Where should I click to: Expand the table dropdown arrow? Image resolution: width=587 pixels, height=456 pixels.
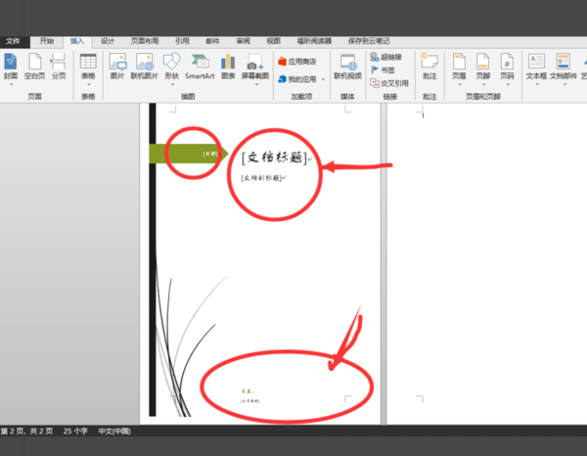click(89, 84)
